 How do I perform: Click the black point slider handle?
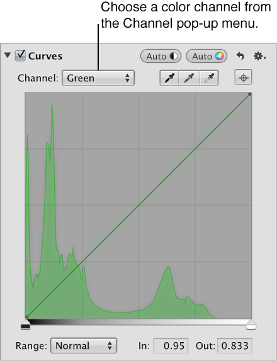[26, 324]
